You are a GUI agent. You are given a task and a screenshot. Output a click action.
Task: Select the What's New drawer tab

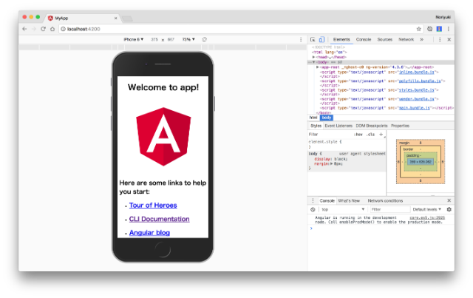349,200
